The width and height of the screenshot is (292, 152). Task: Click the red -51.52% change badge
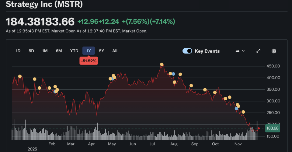pyautogui.click(x=89, y=61)
